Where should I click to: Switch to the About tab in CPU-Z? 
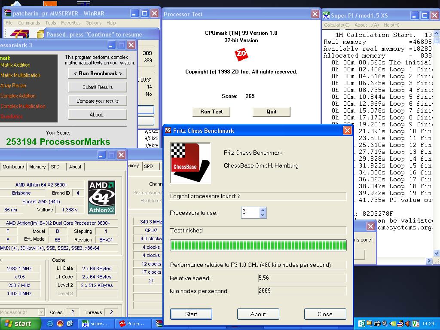(75, 167)
